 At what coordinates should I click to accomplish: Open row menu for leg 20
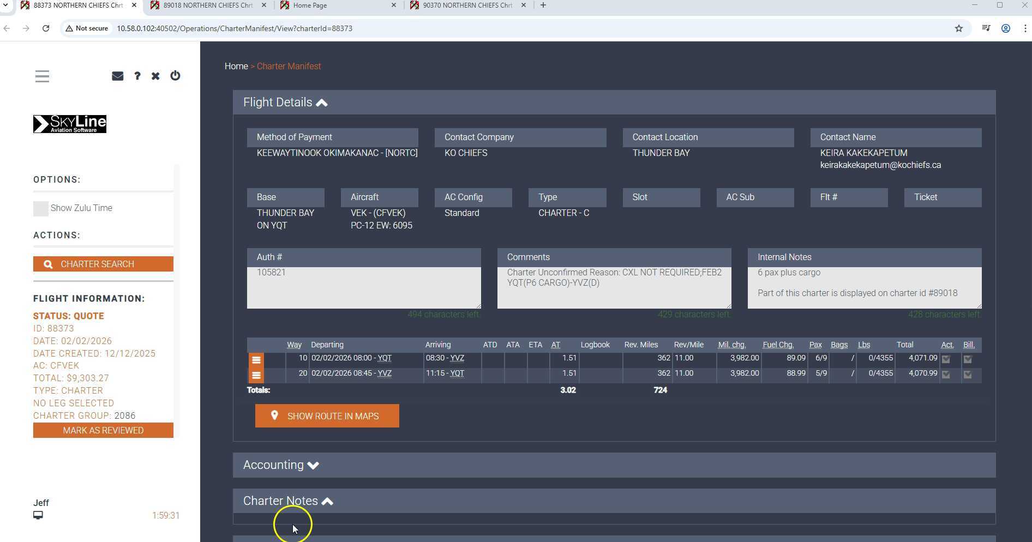click(256, 375)
